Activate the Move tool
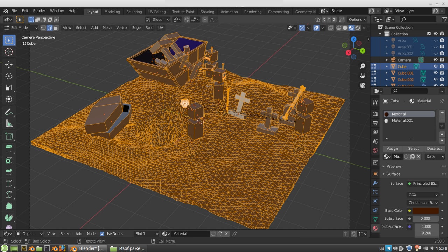 (x=9, y=64)
